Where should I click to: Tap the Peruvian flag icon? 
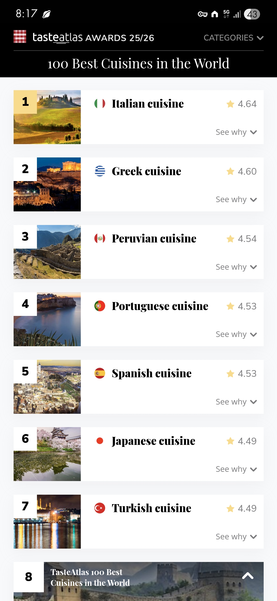(x=100, y=238)
